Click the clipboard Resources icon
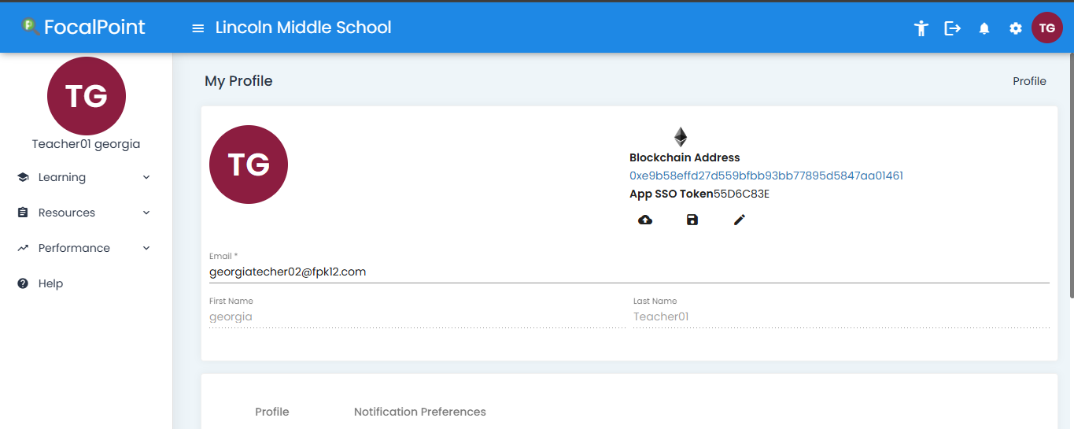Image resolution: width=1074 pixels, height=429 pixels. pyautogui.click(x=23, y=213)
